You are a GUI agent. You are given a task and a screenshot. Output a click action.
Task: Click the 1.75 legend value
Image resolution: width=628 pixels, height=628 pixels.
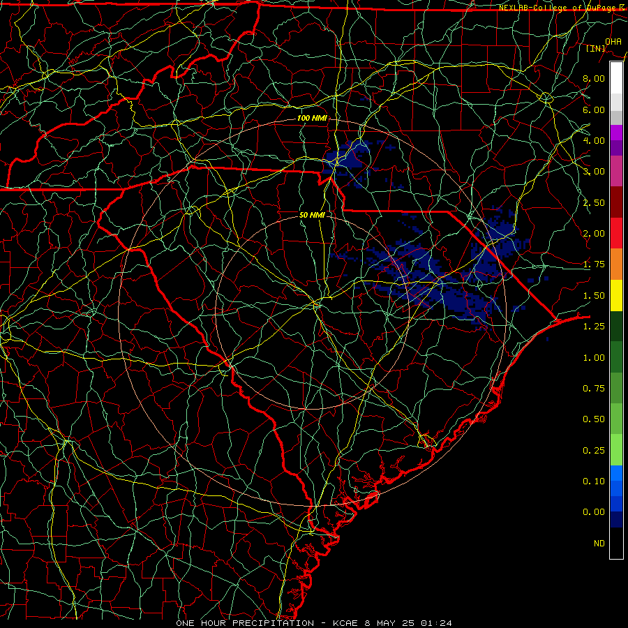594,264
